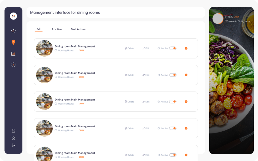Delete the fifth dining room card
258x161 pixels.
pos(129,155)
